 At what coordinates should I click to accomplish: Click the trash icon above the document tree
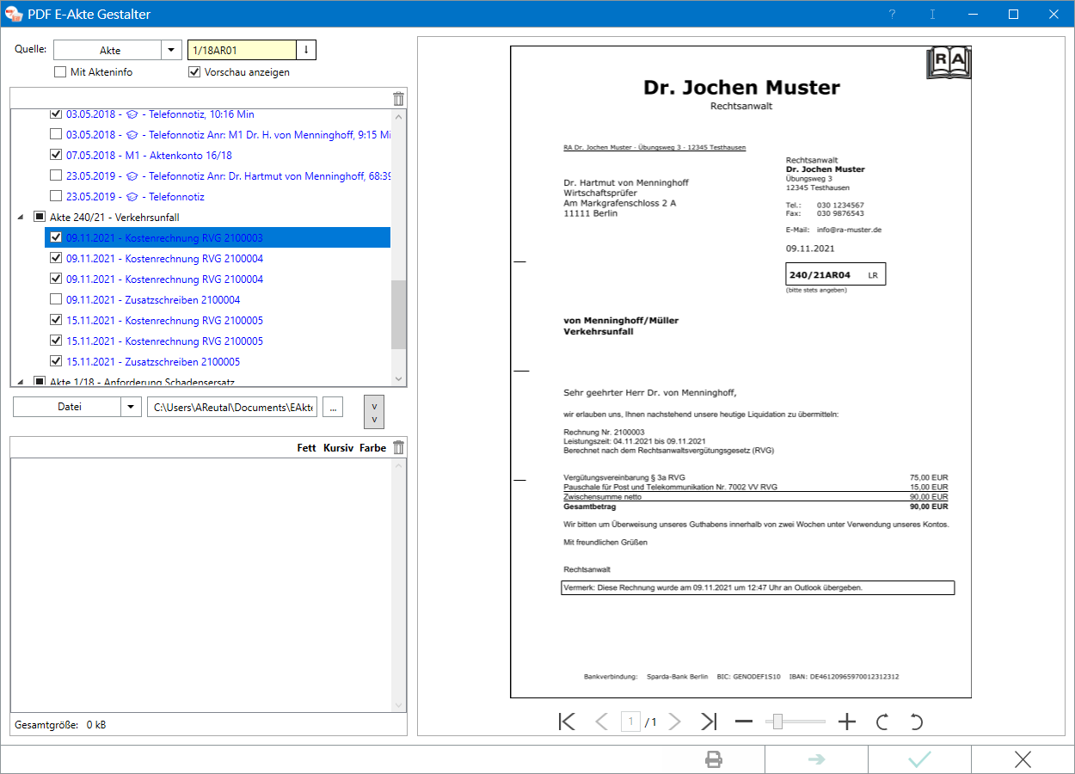[397, 98]
